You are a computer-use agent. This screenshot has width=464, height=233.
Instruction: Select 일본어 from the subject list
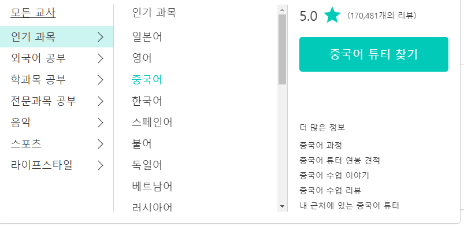coord(147,38)
